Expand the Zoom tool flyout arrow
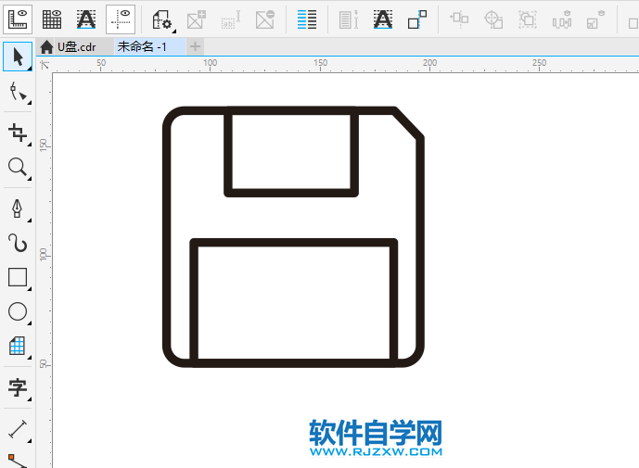The width and height of the screenshot is (639, 468). point(30,179)
